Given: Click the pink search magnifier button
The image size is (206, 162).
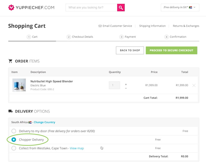Looking at the screenshot, I should [121, 7].
